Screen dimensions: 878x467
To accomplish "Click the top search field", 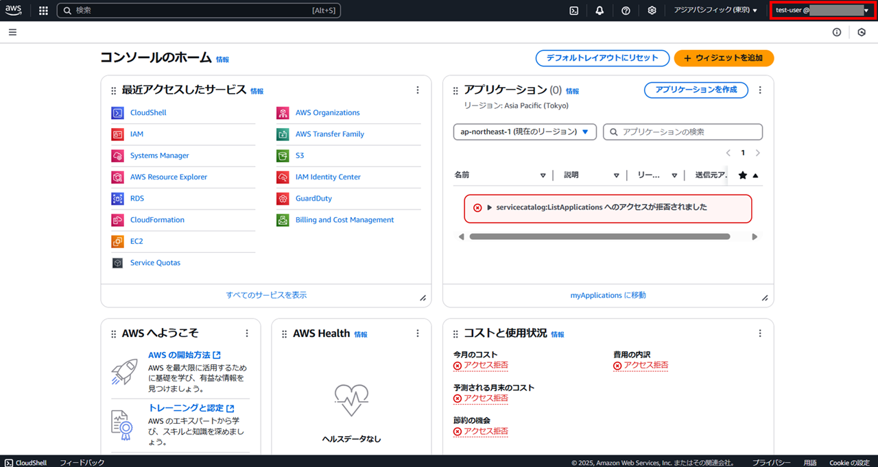I will (199, 10).
